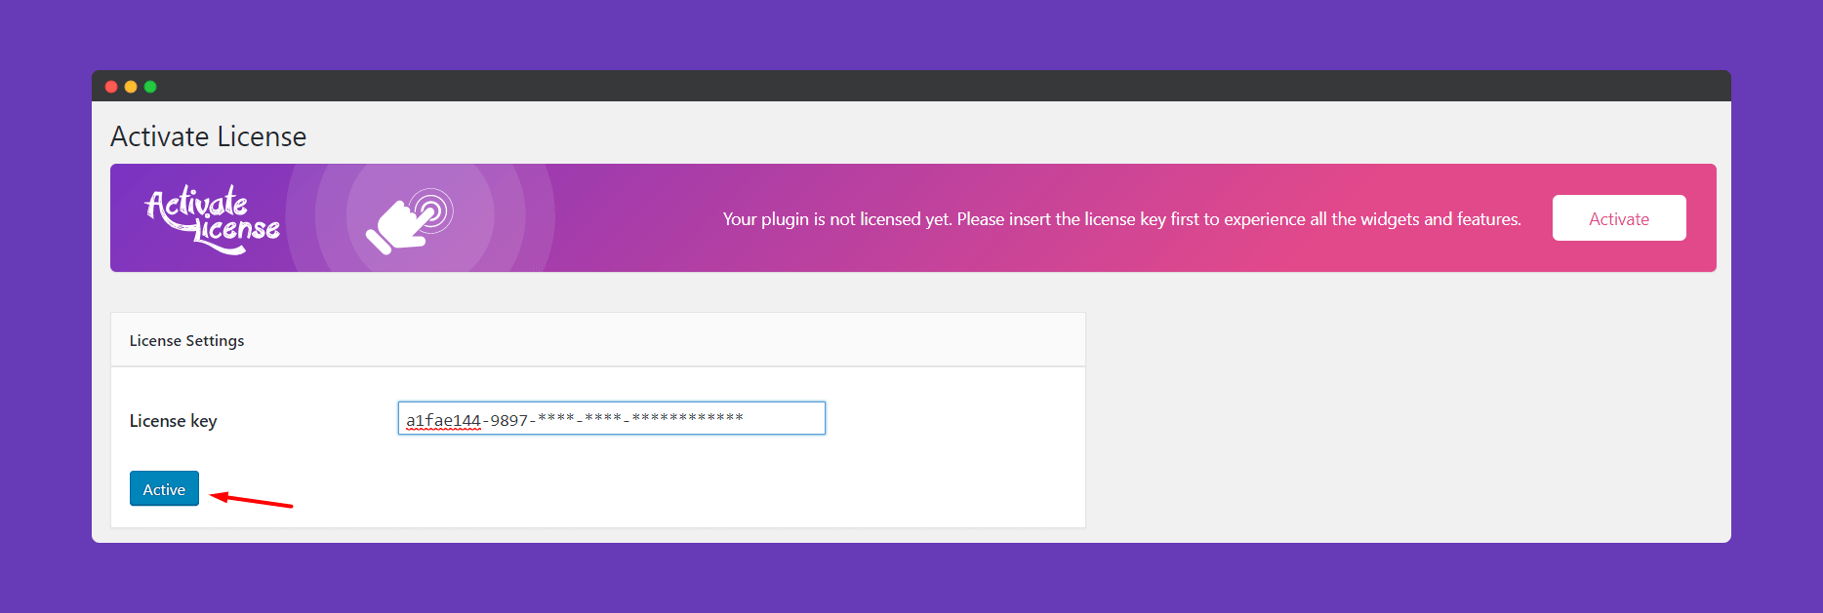
Task: Click the red close dot in title bar
Action: click(x=111, y=87)
